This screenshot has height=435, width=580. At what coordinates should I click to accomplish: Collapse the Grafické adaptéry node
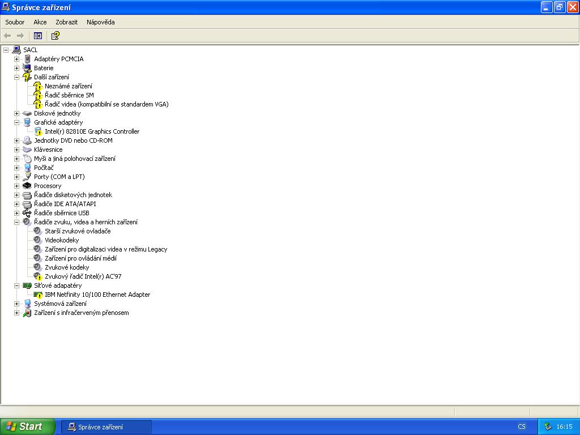(x=16, y=122)
